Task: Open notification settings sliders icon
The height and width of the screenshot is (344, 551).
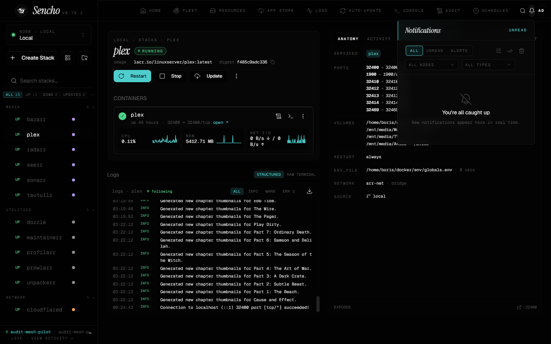Action: tap(499, 51)
